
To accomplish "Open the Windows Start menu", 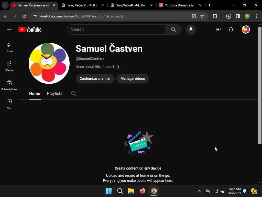I will point(108,191).
